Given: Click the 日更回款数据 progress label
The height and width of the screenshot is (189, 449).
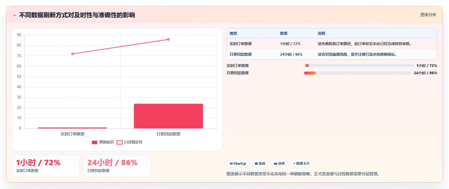Looking at the screenshot, I should (237, 73).
